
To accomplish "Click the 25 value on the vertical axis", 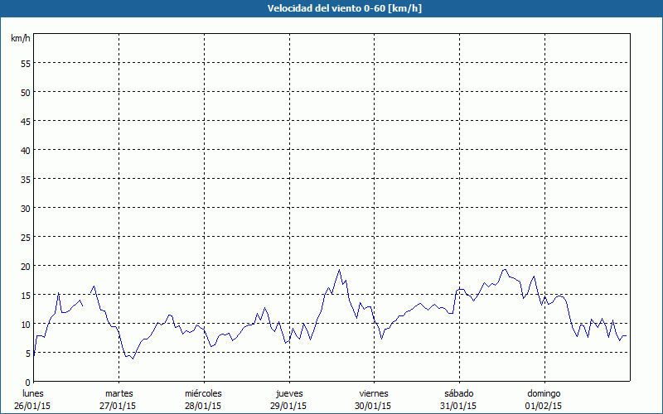I will [25, 237].
